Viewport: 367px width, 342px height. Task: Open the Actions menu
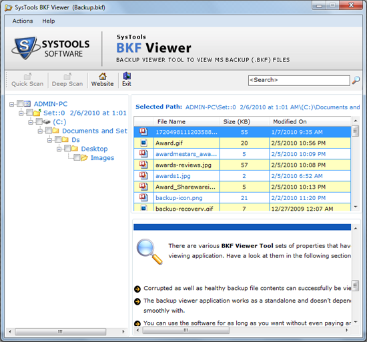(23, 21)
